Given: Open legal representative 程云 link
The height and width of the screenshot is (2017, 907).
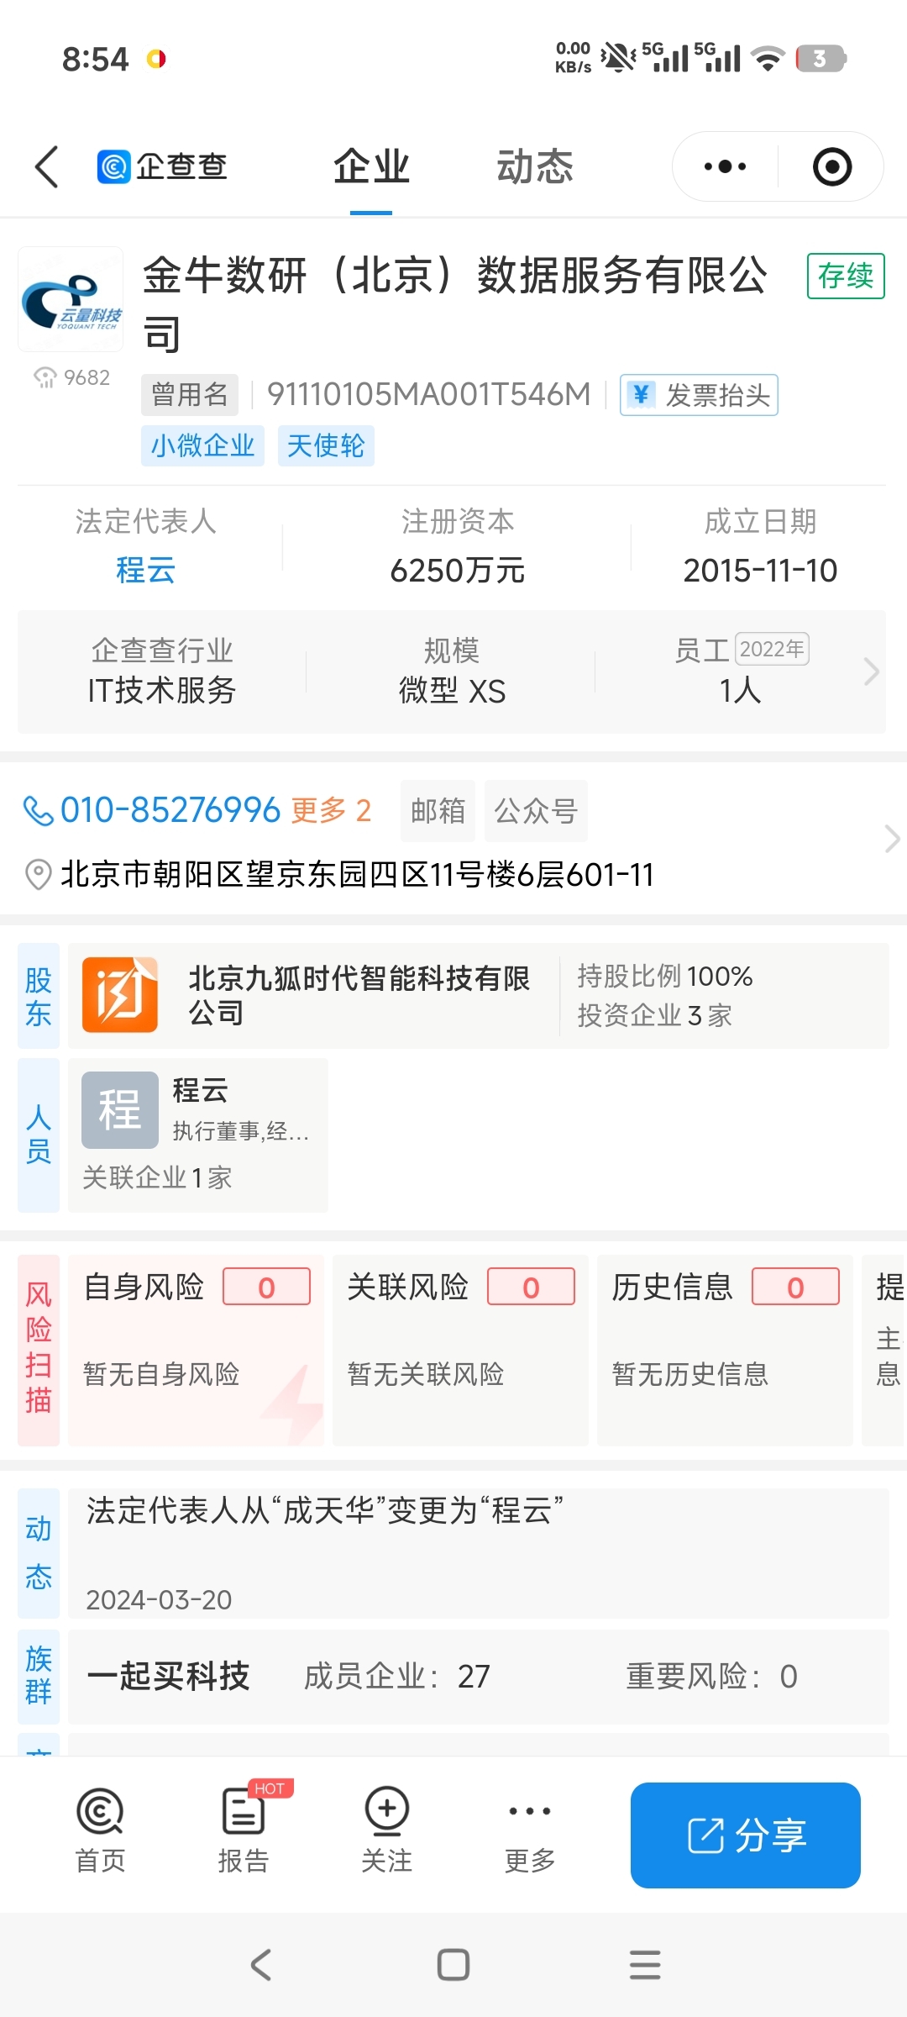Looking at the screenshot, I should click(x=146, y=571).
